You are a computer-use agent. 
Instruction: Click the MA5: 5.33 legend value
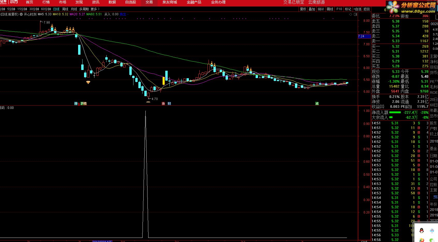pyautogui.click(x=44, y=15)
